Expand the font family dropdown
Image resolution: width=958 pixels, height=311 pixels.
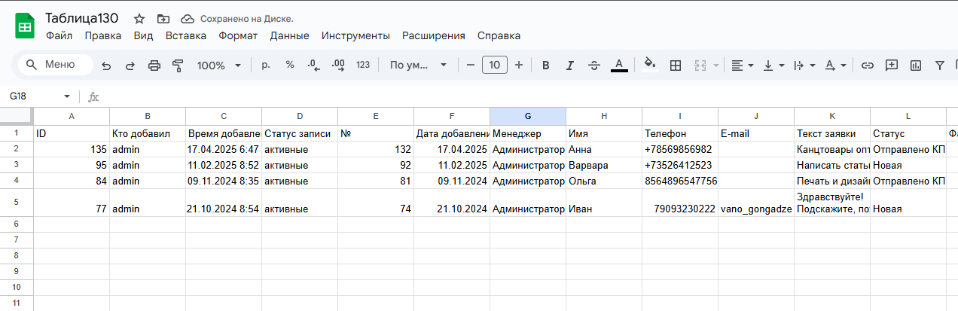click(418, 66)
